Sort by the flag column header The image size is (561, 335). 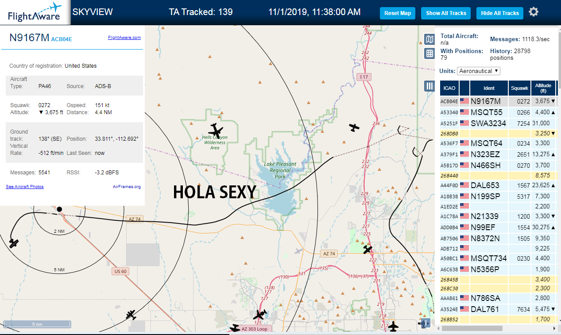464,88
